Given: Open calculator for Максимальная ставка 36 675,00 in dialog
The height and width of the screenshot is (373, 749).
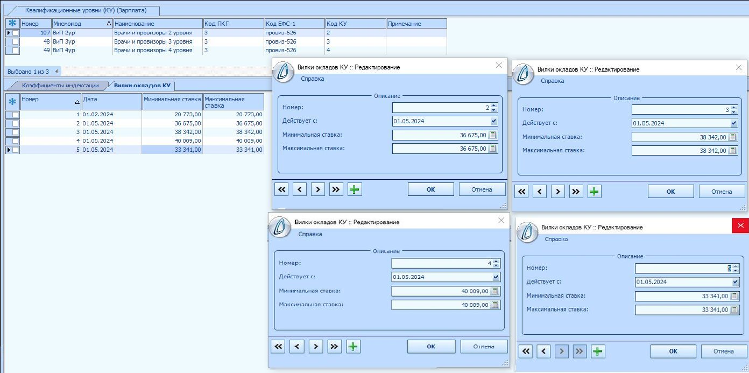Looking at the screenshot, I should (493, 149).
